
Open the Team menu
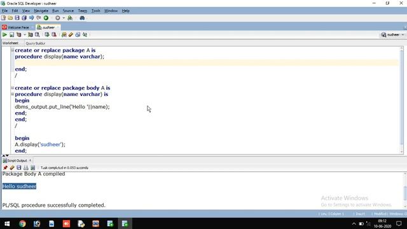click(x=83, y=11)
